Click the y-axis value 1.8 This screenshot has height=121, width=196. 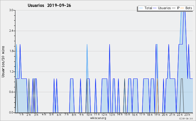pos(11,51)
